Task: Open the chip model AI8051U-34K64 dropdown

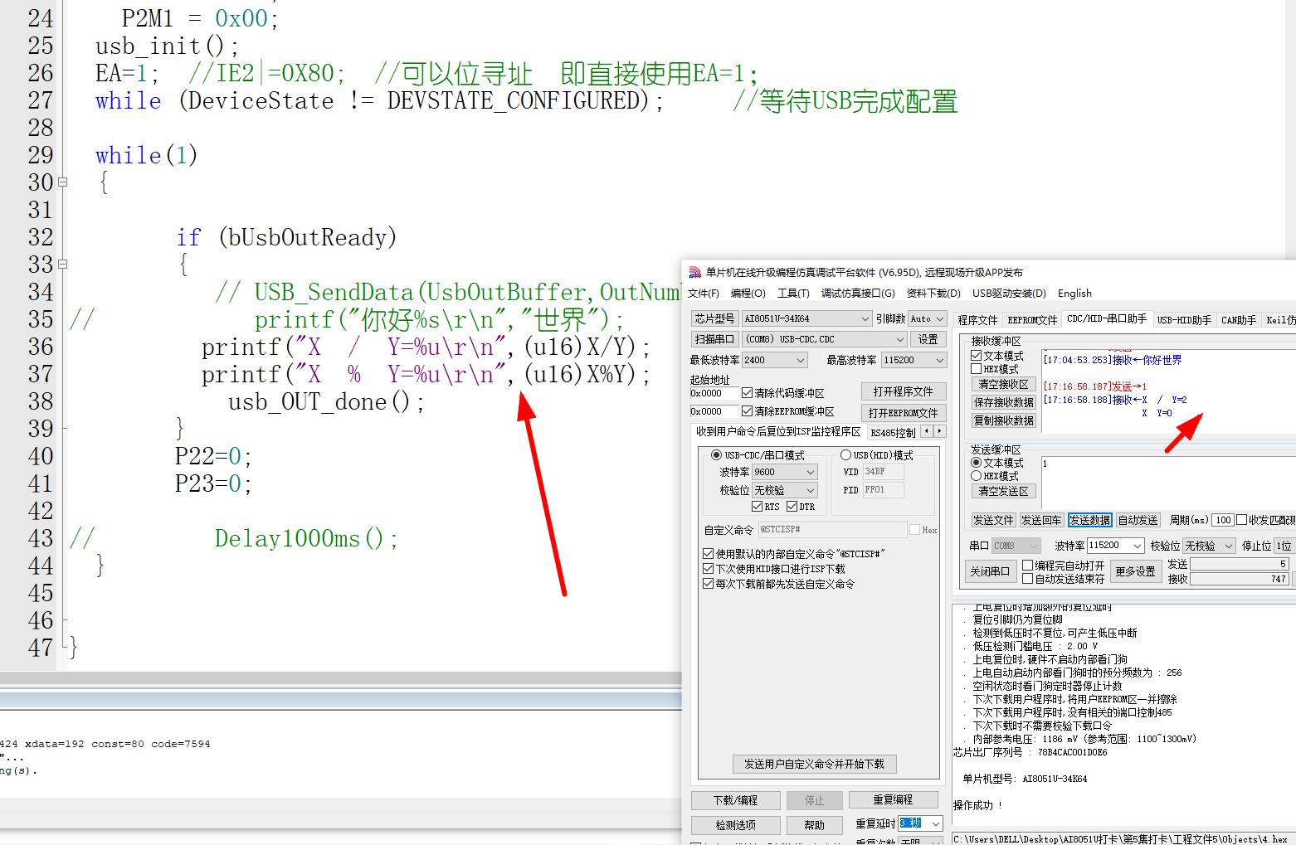Action: click(806, 318)
